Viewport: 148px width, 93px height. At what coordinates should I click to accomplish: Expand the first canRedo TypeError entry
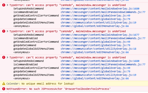click(7, 5)
